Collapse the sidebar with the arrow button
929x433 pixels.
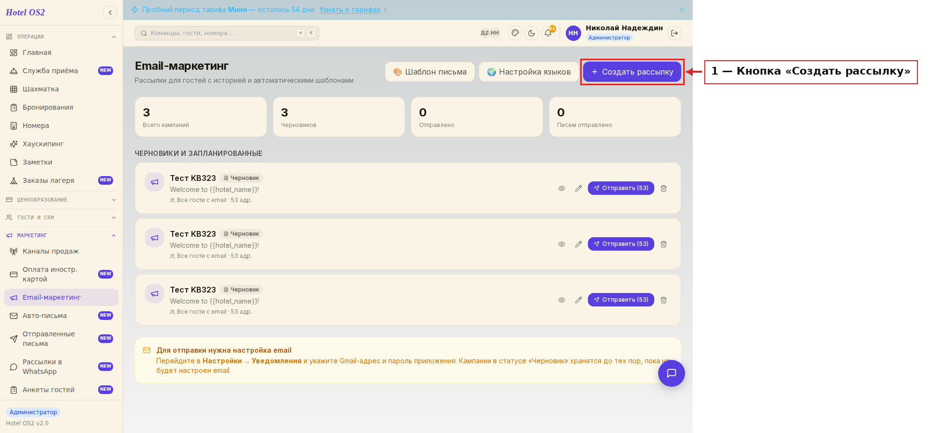110,13
